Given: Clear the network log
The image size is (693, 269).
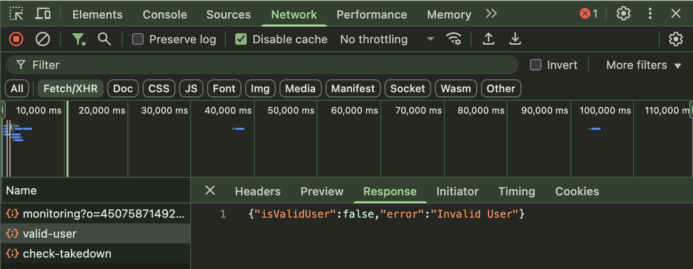Looking at the screenshot, I should (43, 39).
